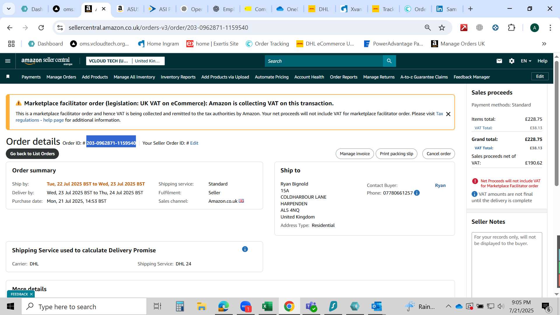The height and width of the screenshot is (315, 560).
Task: Open File Explorer from the taskbar
Action: [201, 307]
